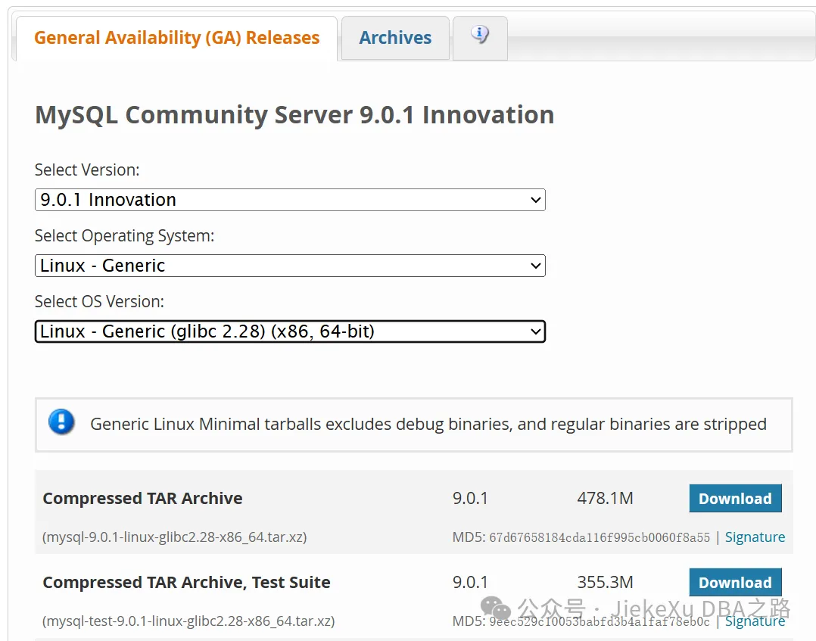Open the Select OS Version dropdown
The image size is (816, 641).
[290, 331]
